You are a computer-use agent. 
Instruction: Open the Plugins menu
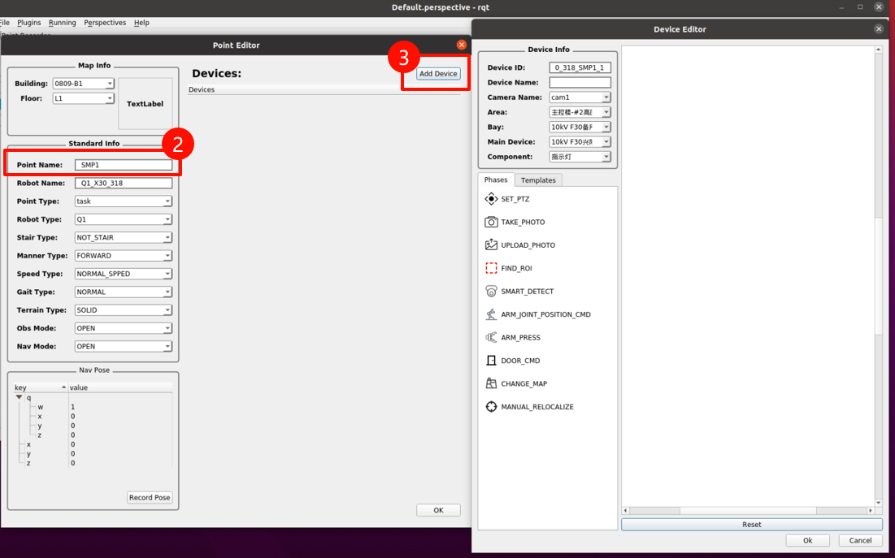(x=29, y=23)
